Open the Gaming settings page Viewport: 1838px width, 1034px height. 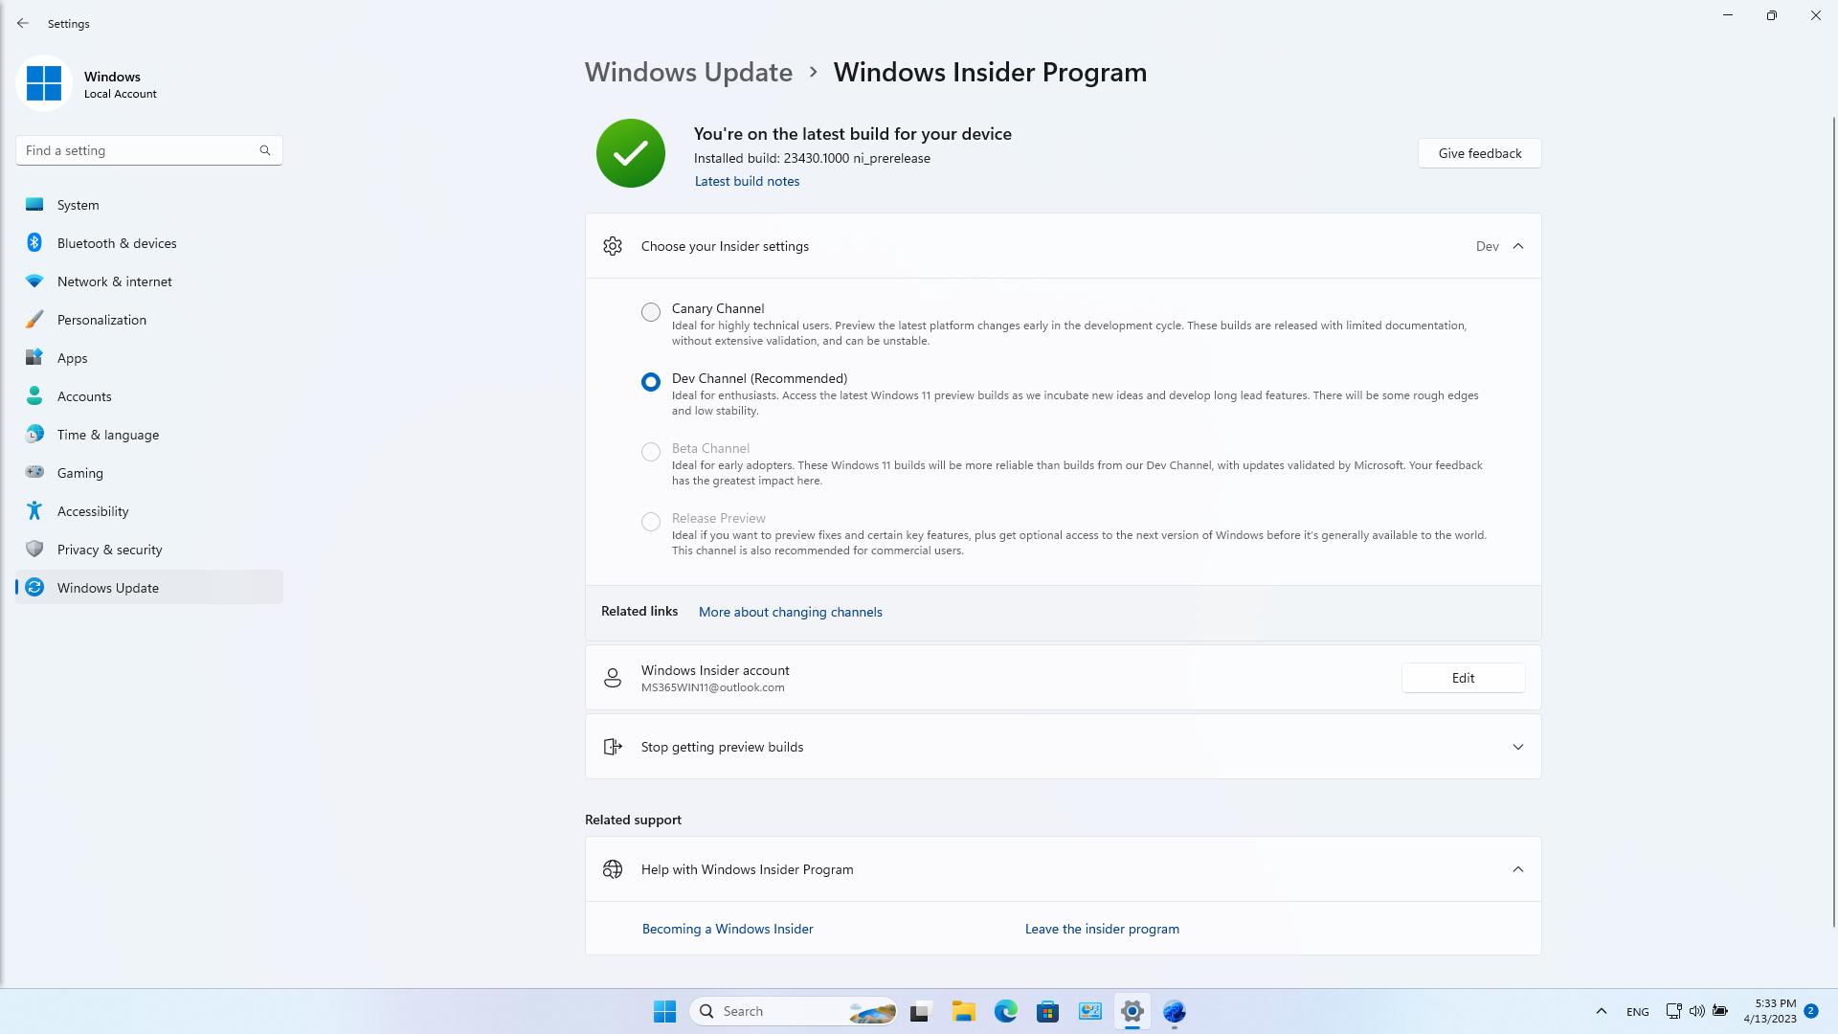79,472
